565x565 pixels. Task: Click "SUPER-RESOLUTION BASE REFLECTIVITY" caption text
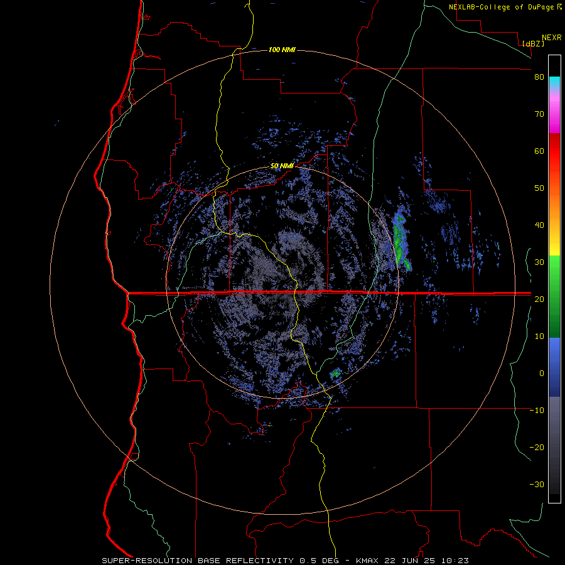click(198, 561)
